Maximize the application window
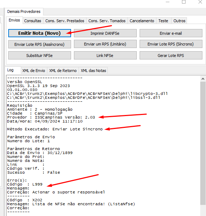This screenshot has width=206, height=216. click(184, 2)
